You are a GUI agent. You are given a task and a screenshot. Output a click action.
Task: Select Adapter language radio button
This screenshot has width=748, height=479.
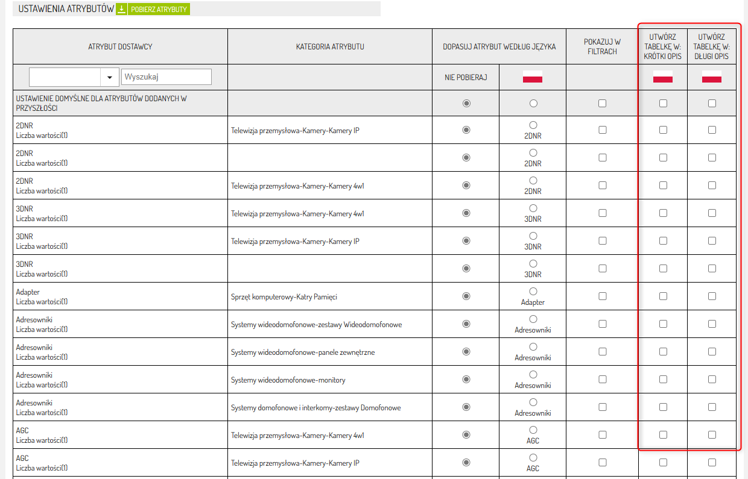[533, 291]
